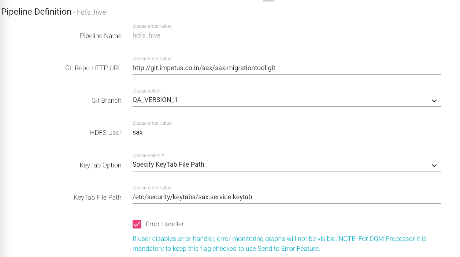Click the hdfs_hive subtitle in the header

tap(91, 12)
